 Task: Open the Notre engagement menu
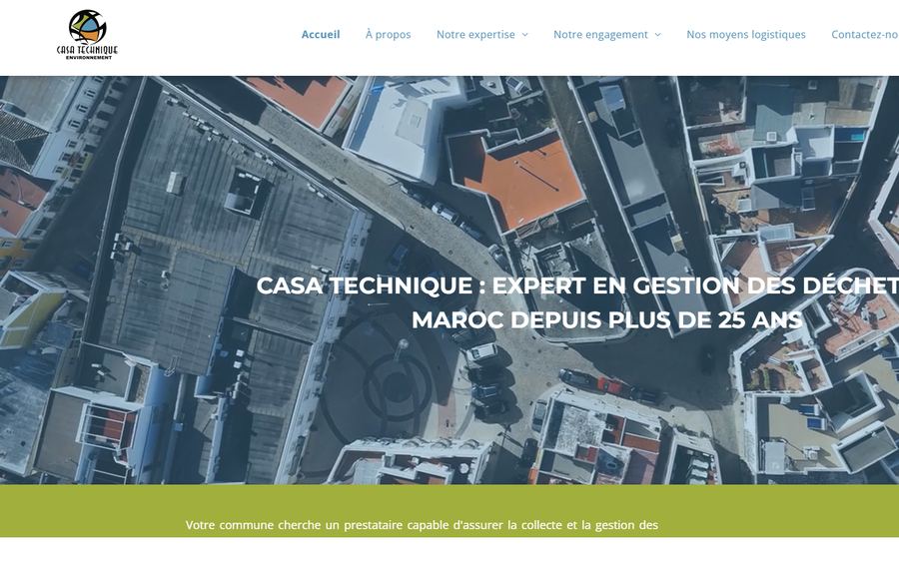[600, 34]
